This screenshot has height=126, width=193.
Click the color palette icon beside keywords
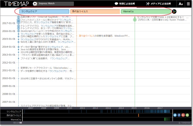174,11
